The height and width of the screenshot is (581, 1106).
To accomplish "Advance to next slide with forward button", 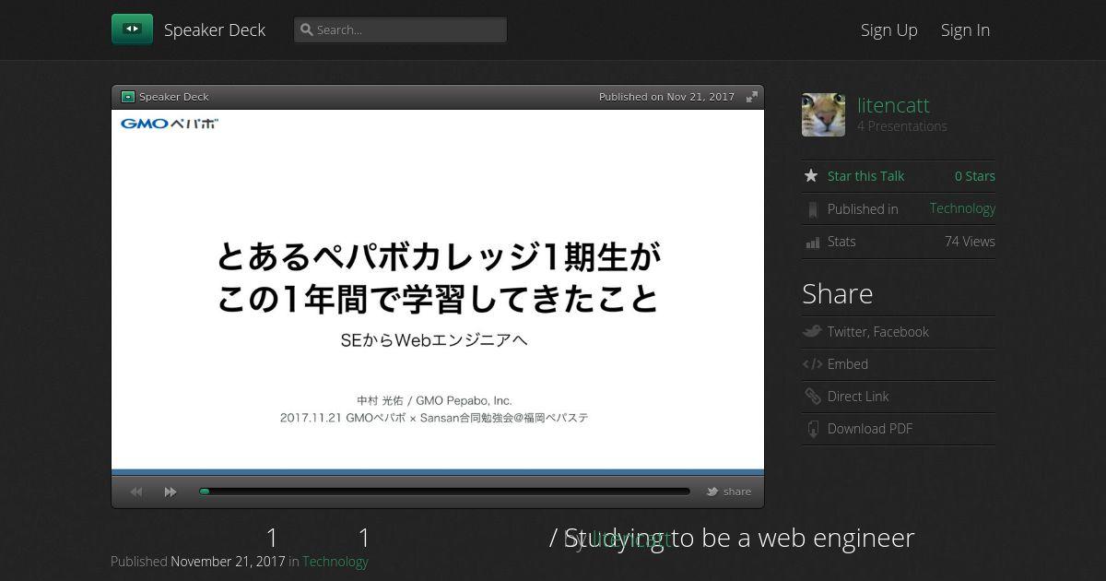I will click(x=171, y=492).
